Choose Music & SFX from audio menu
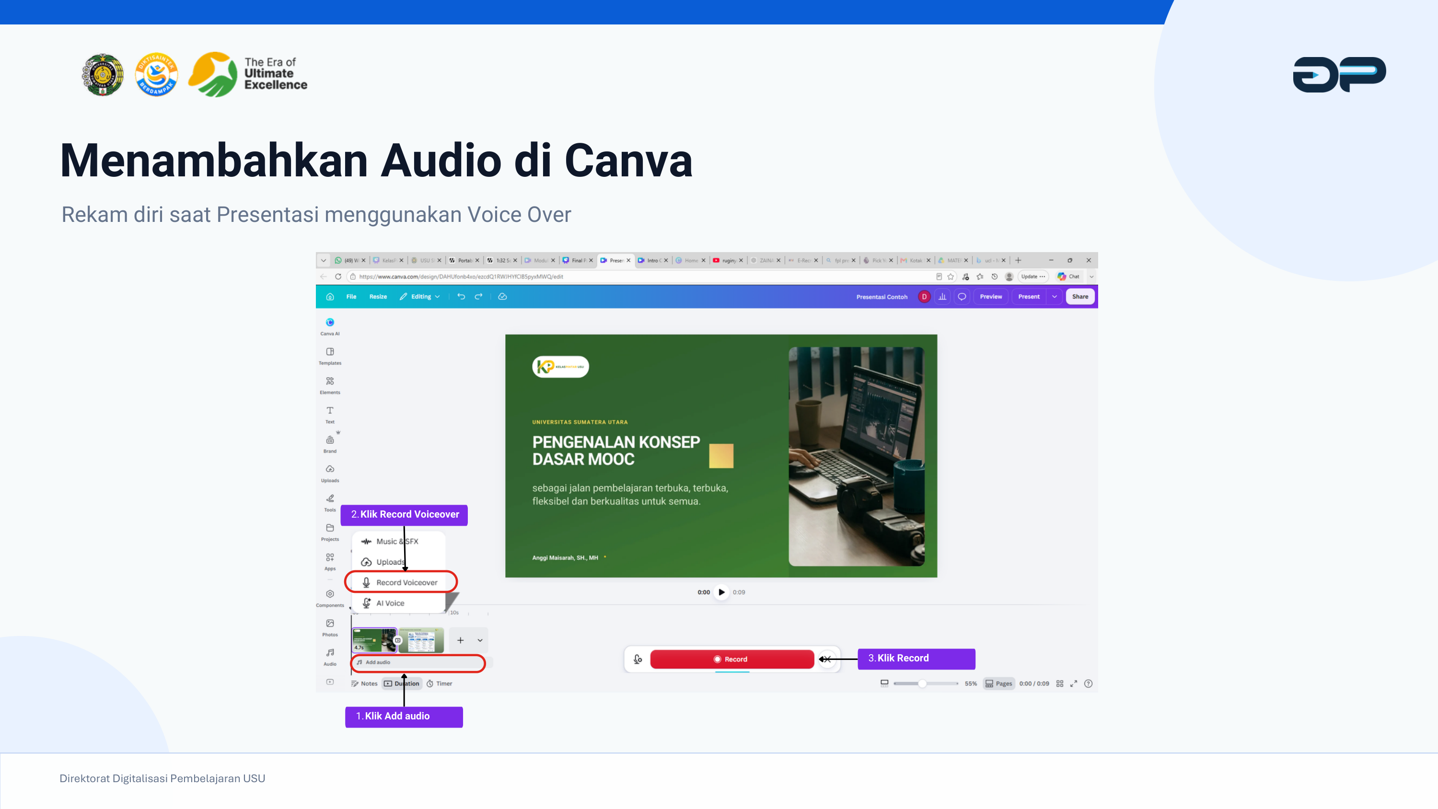The width and height of the screenshot is (1438, 809). click(x=398, y=541)
